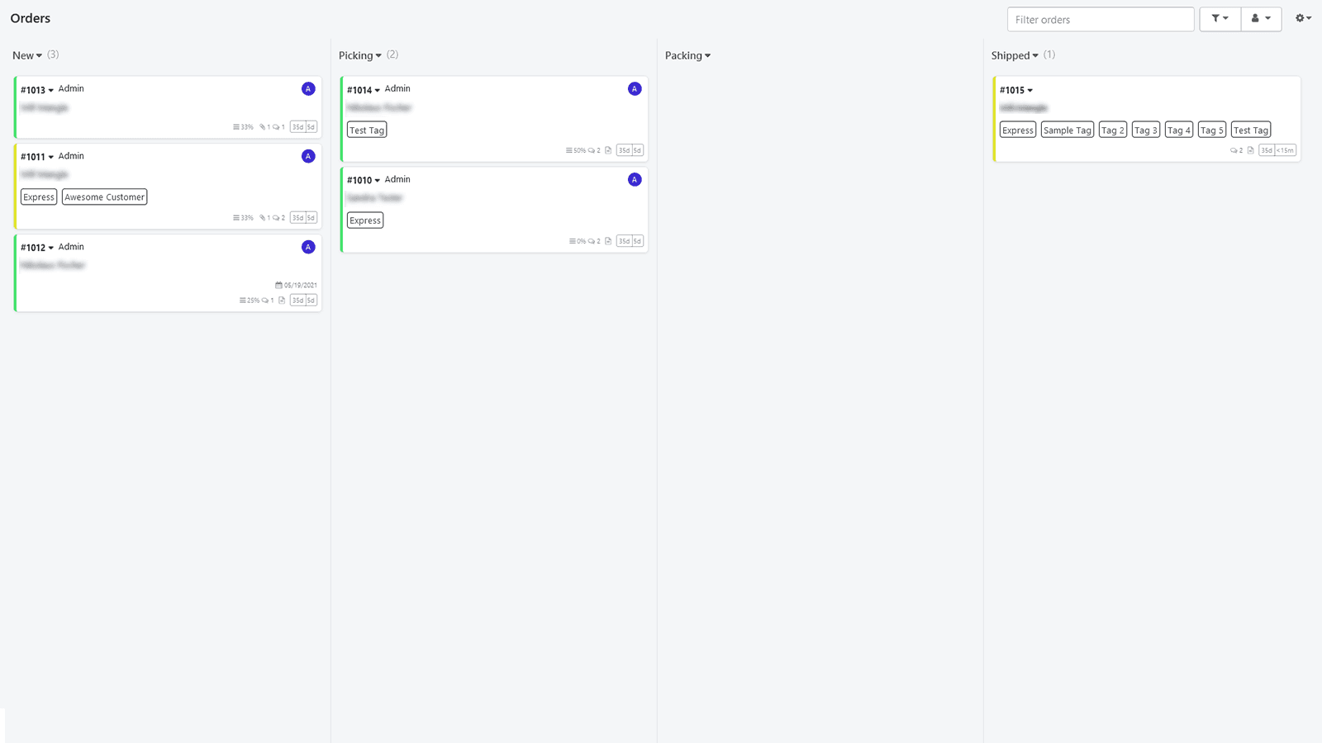
Task: Click the attachment paperclip icon on order #1013
Action: coord(262,126)
